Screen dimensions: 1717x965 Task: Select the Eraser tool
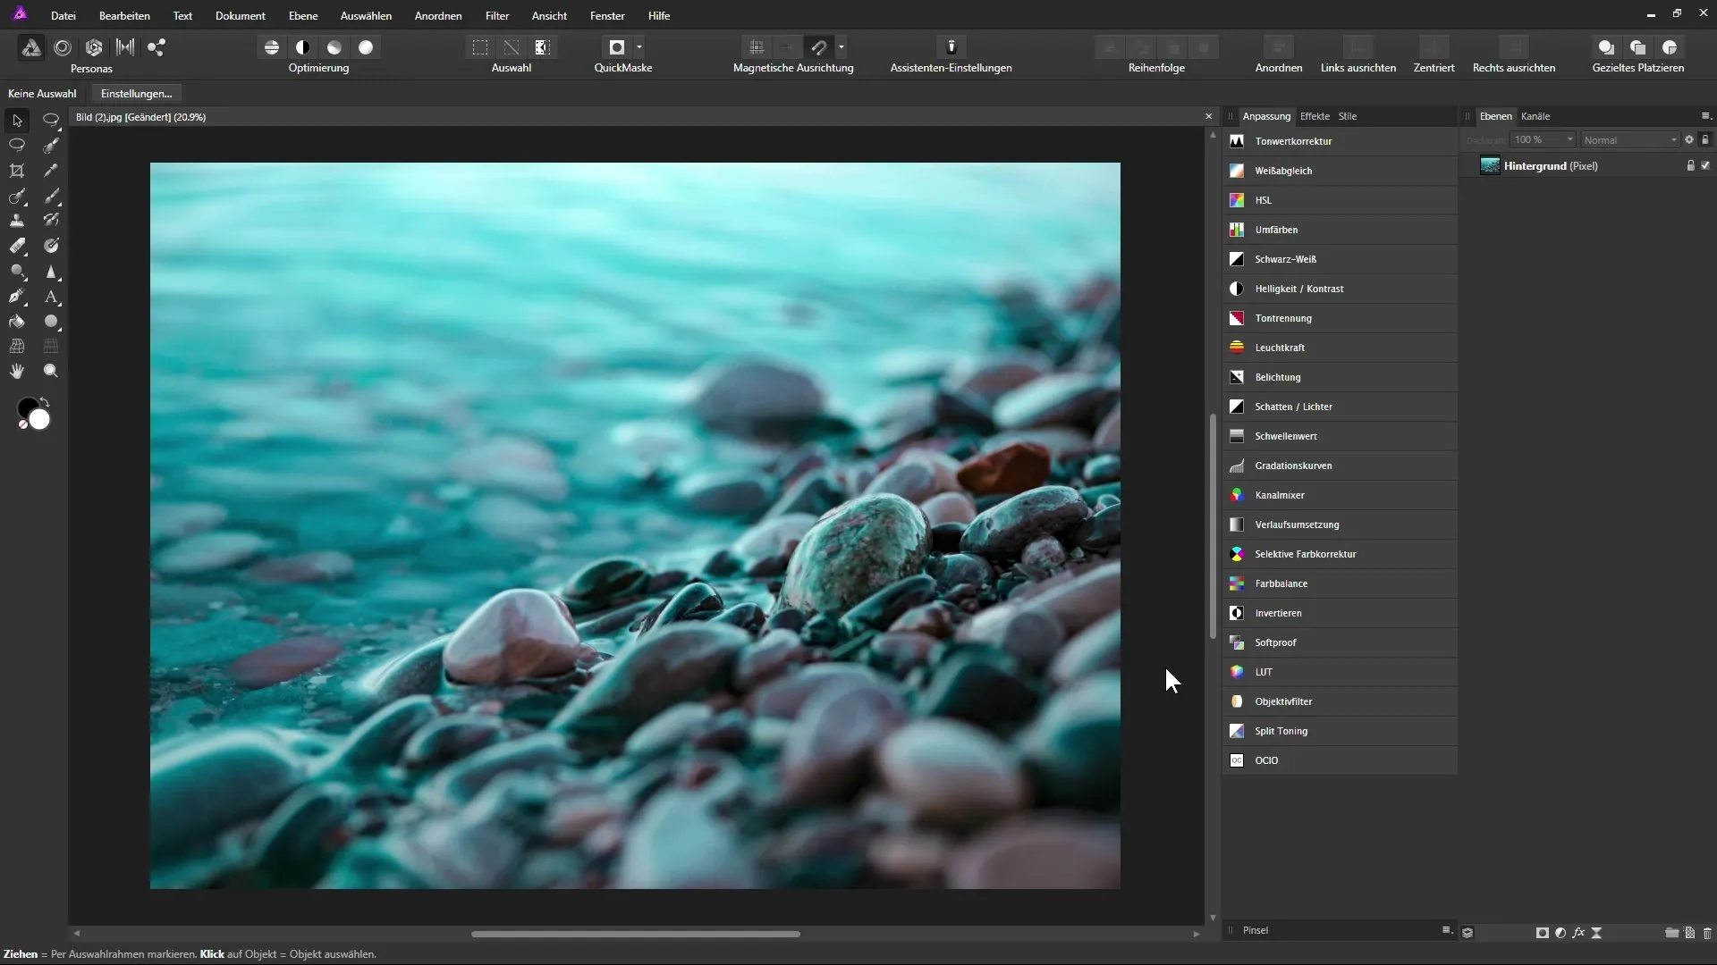[17, 246]
